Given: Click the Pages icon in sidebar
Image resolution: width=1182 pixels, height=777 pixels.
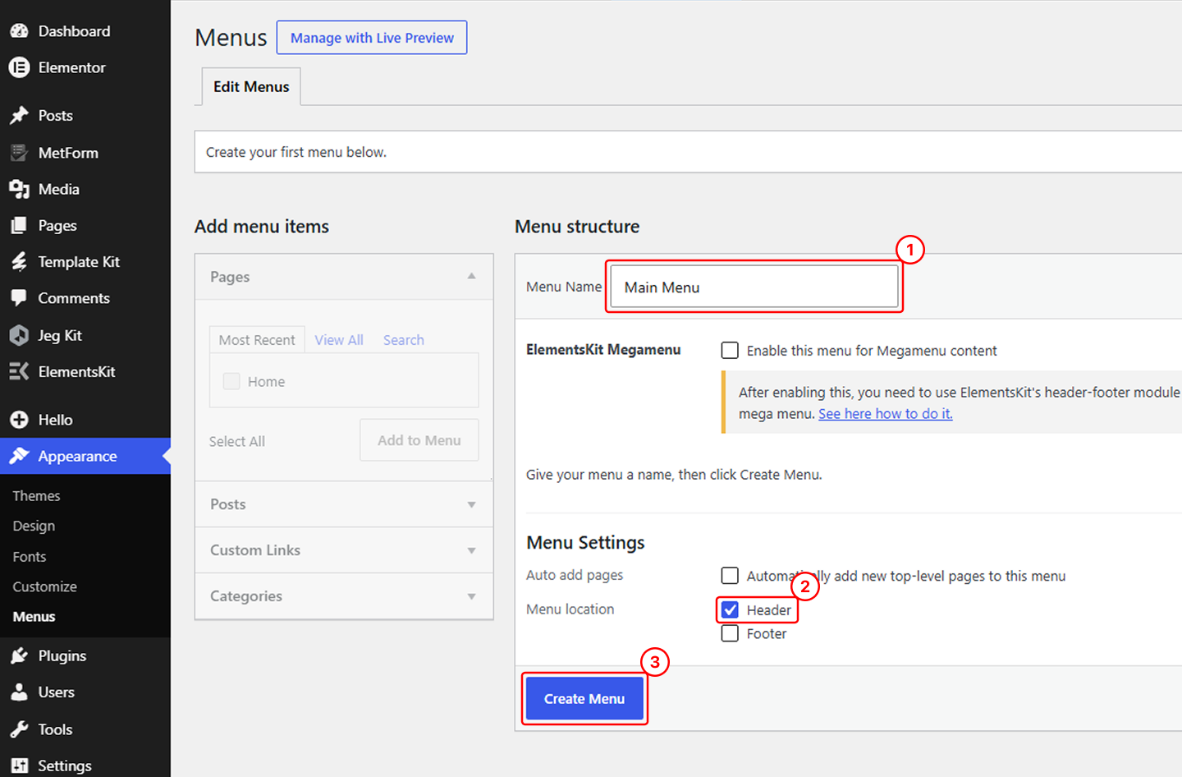Looking at the screenshot, I should [19, 225].
